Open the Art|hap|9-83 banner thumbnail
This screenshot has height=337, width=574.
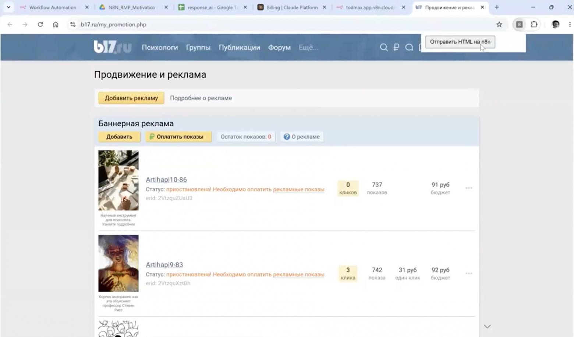[118, 263]
